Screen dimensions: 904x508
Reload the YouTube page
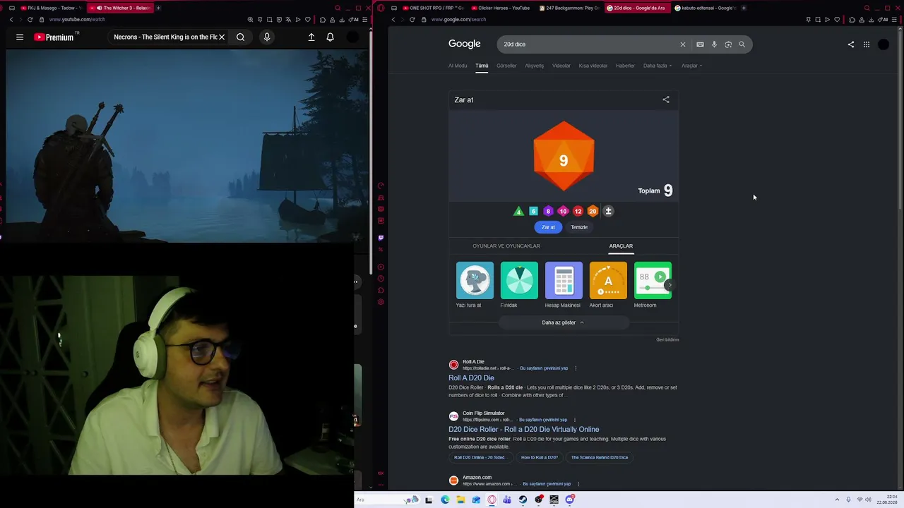(x=30, y=19)
